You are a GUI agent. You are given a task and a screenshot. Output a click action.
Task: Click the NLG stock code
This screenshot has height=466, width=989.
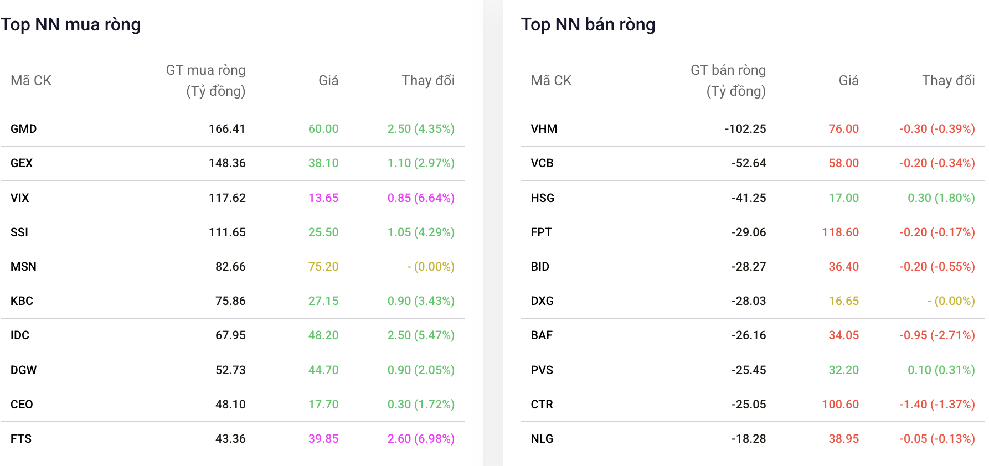pyautogui.click(x=542, y=439)
